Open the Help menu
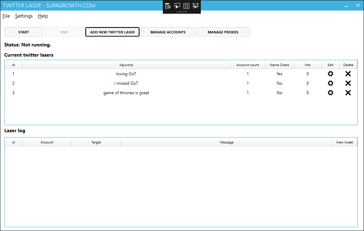 click(43, 16)
